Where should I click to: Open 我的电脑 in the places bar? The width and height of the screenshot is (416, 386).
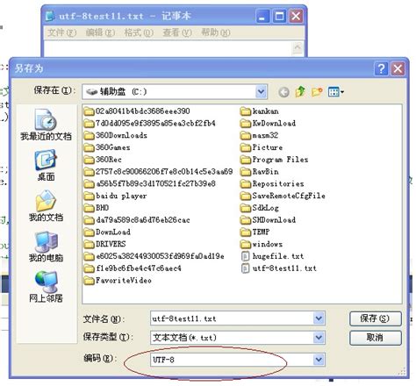(x=46, y=247)
